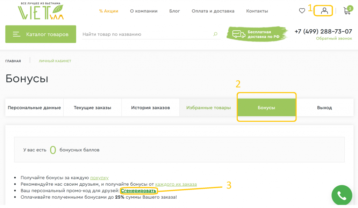Viewport: 358px width, 208px height.
Task: Click the free delivery truck banner
Action: click(x=257, y=34)
